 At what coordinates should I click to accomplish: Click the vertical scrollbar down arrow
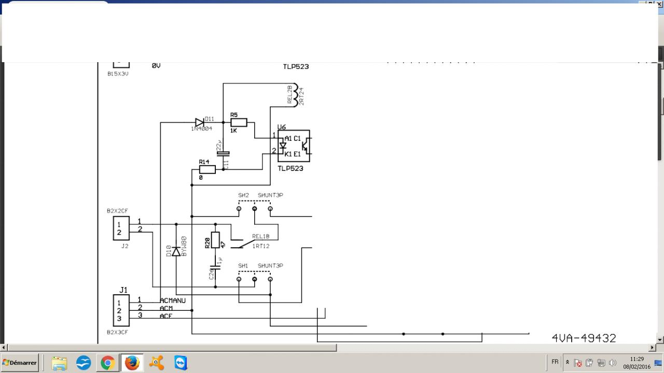pyautogui.click(x=660, y=340)
